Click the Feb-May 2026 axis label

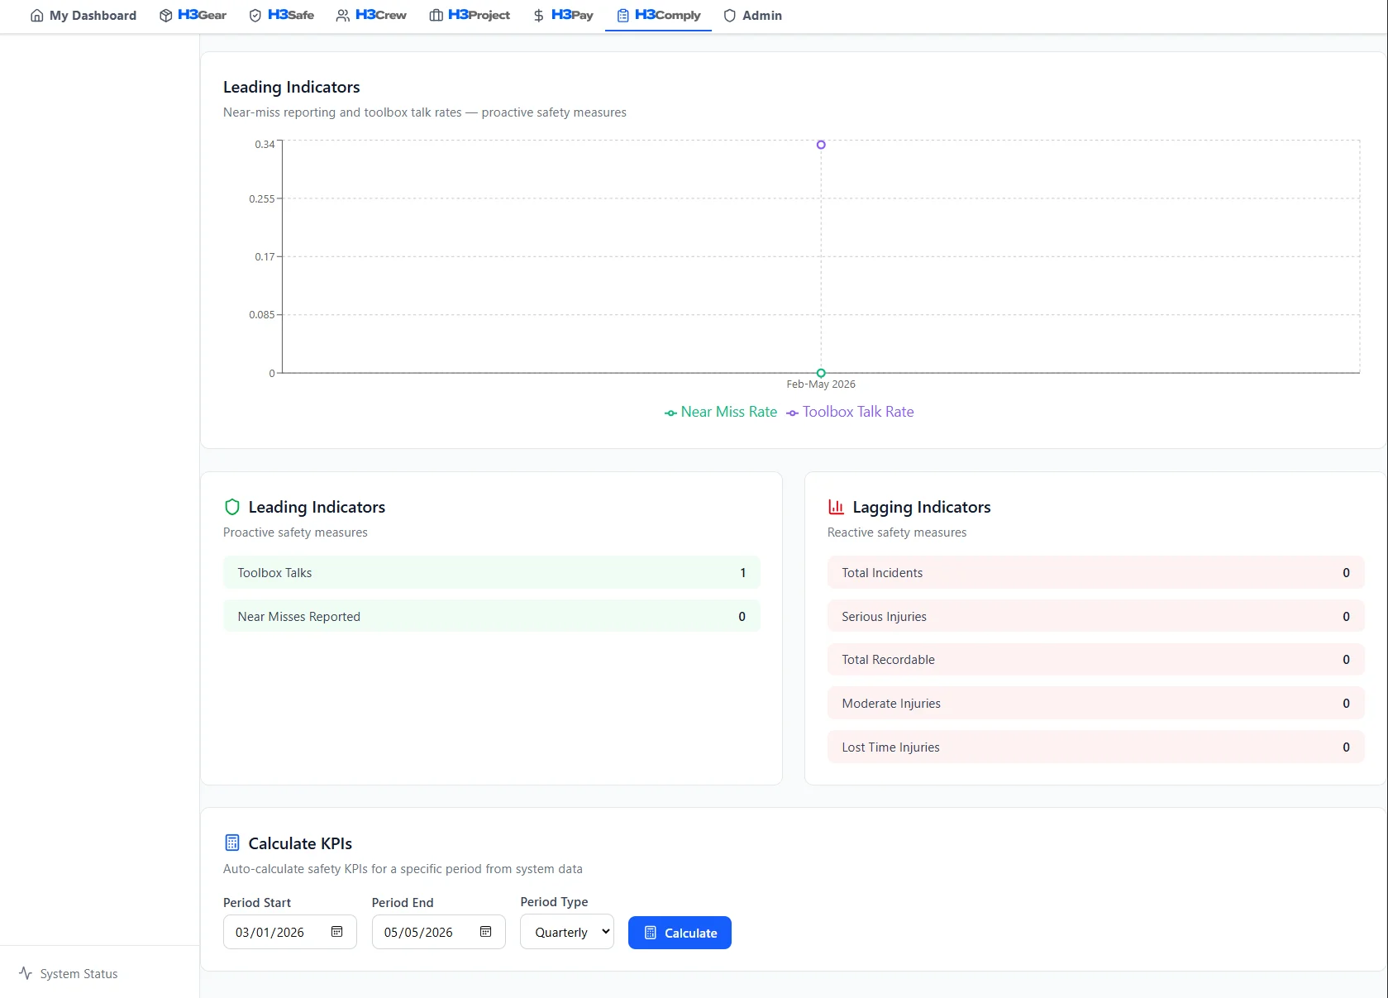821,384
